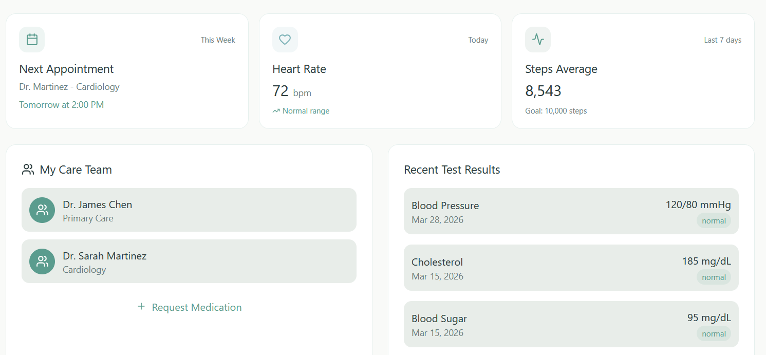Click the Heart Rate 72 bpm reading
Image resolution: width=766 pixels, height=355 pixels.
292,91
